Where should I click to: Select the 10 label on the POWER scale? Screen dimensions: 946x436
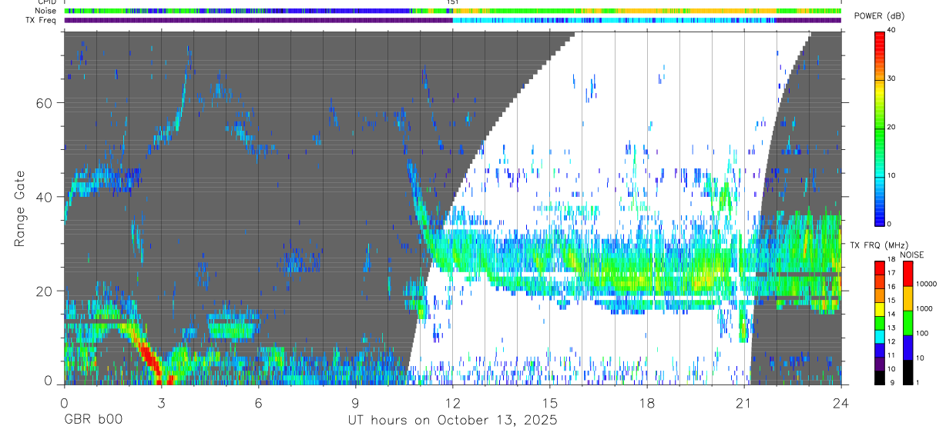coord(893,175)
